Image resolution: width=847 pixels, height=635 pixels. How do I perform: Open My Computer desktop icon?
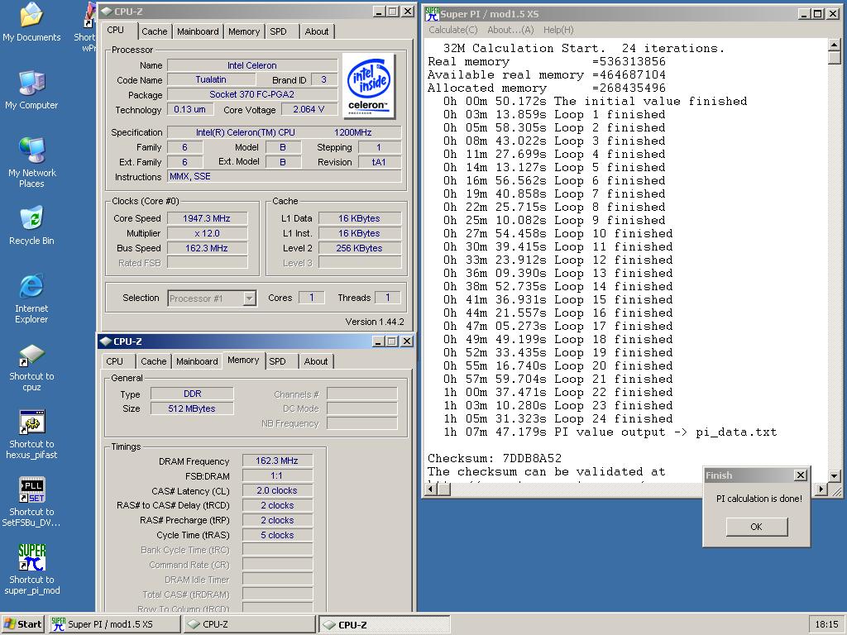pos(31,89)
